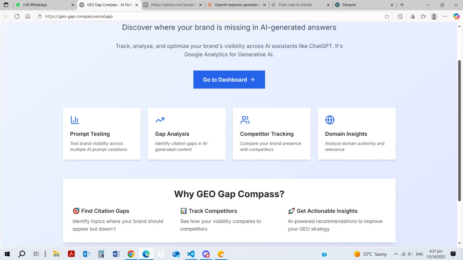463x260 pixels.
Task: Open Google Chrome from the taskbar
Action: coord(131,254)
